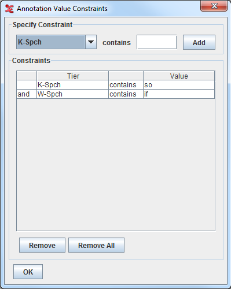Screen dimensions: 231x289
Task: Click the Add constraint button
Action: tap(199, 42)
